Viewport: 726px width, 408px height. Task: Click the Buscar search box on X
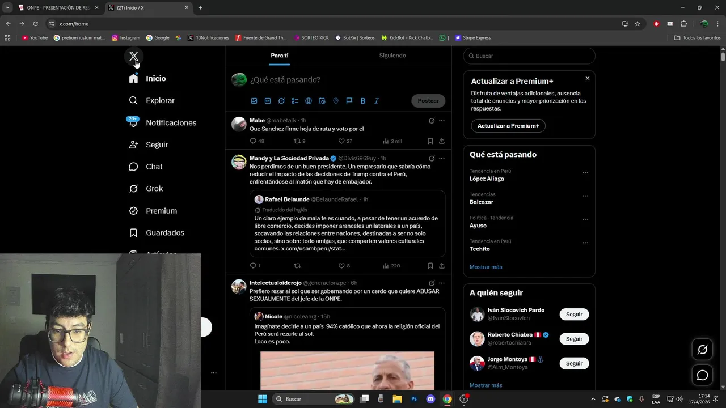pyautogui.click(x=529, y=56)
